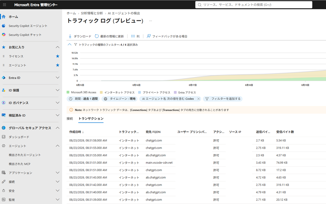Click the 08:31:58.000 AM timestamp row
326x204 pixels.
pyautogui.click(x=88, y=141)
